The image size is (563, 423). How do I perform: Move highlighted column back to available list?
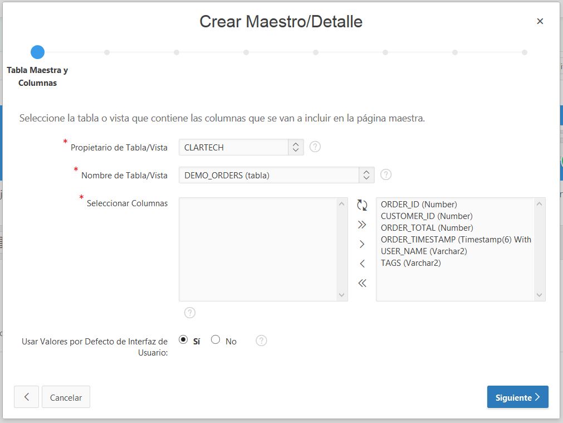click(x=362, y=264)
